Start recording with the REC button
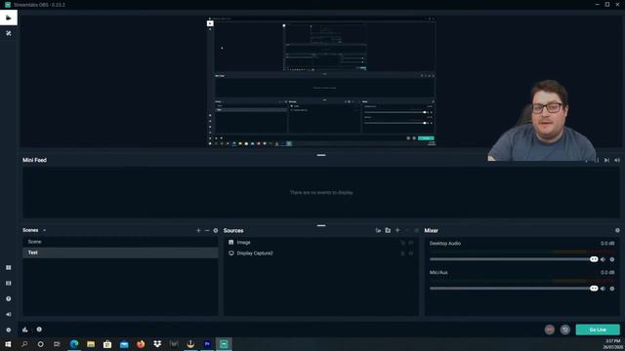The width and height of the screenshot is (625, 351). point(550,330)
